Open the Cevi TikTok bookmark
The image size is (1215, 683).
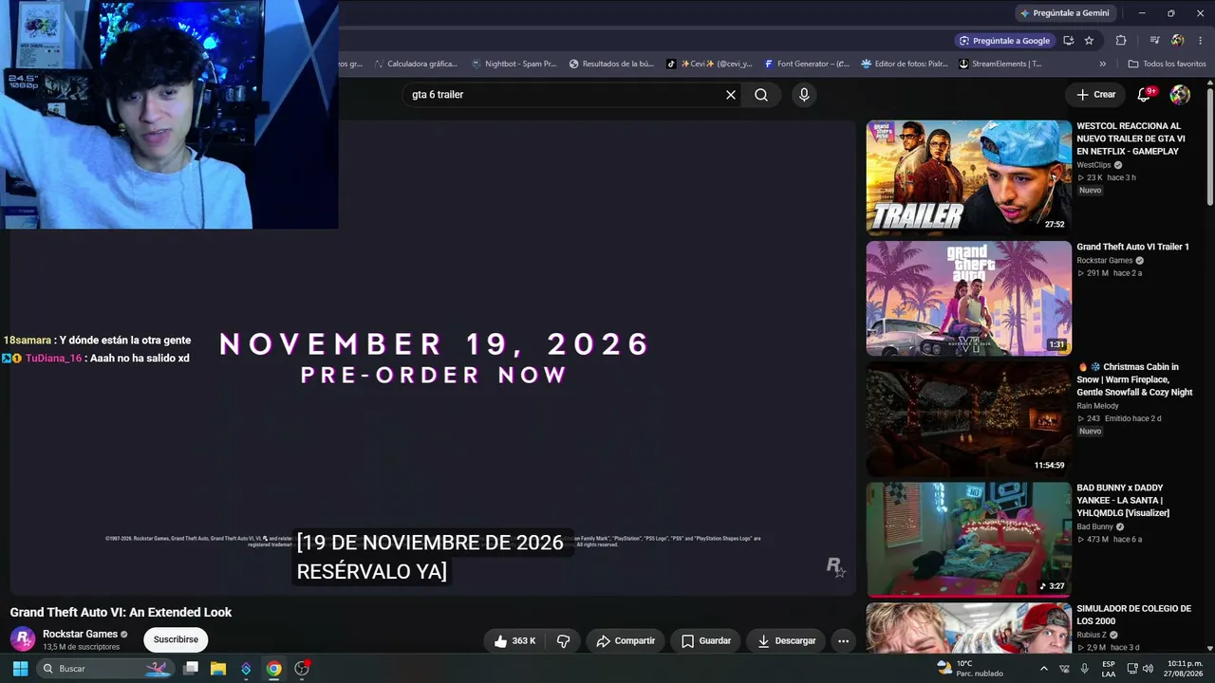pos(709,64)
